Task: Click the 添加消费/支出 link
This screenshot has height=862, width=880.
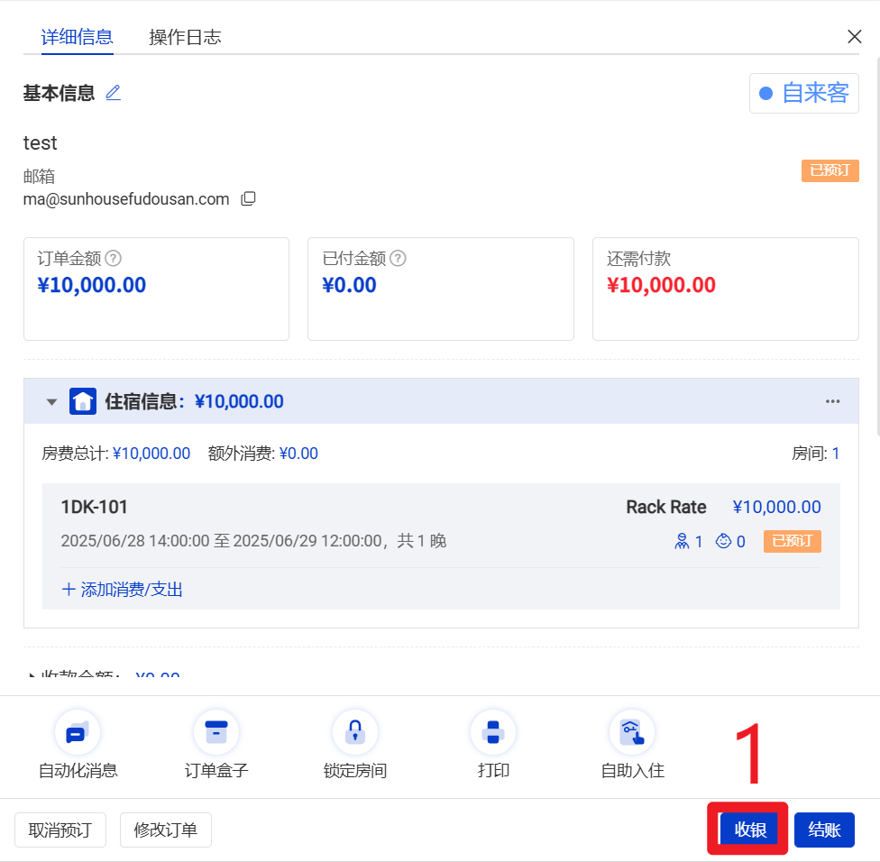Action: tap(123, 590)
